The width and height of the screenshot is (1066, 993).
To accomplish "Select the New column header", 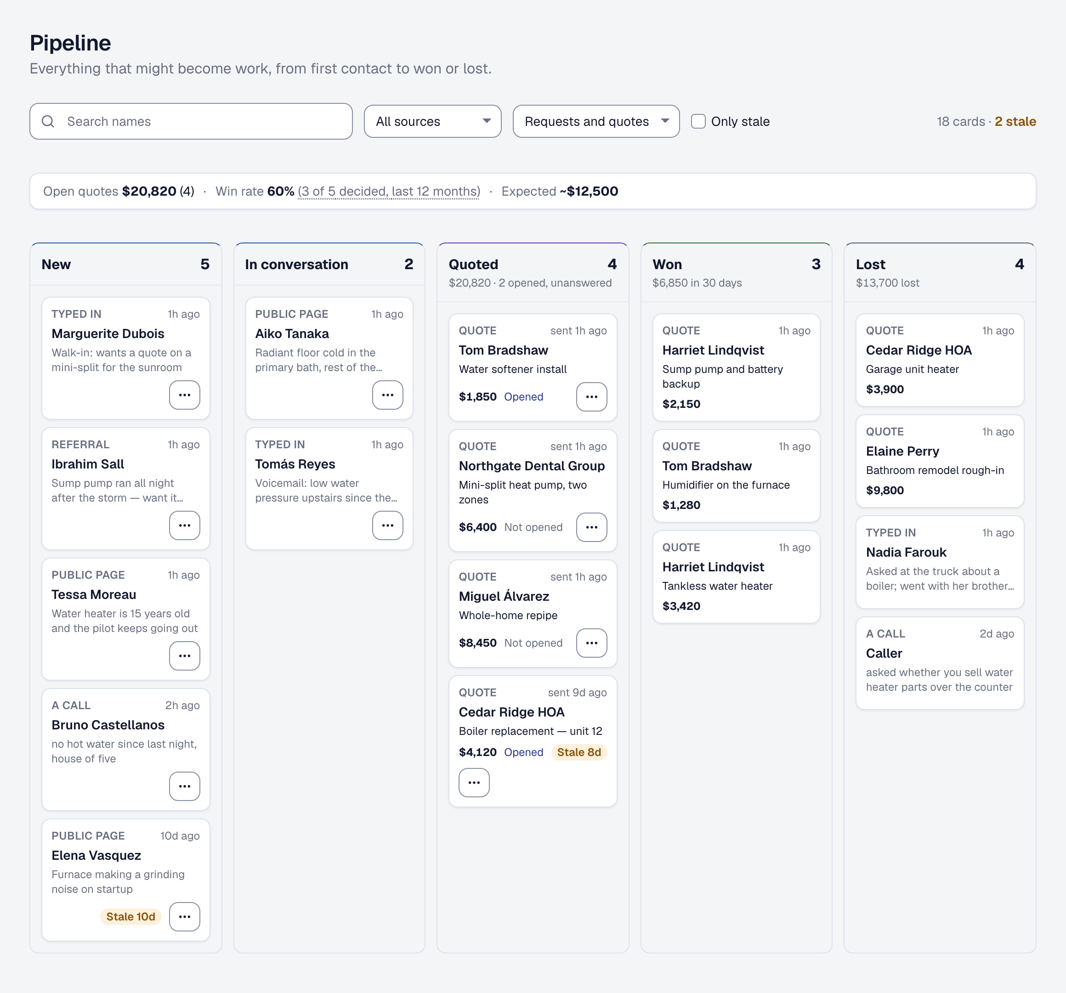I will tap(125, 264).
